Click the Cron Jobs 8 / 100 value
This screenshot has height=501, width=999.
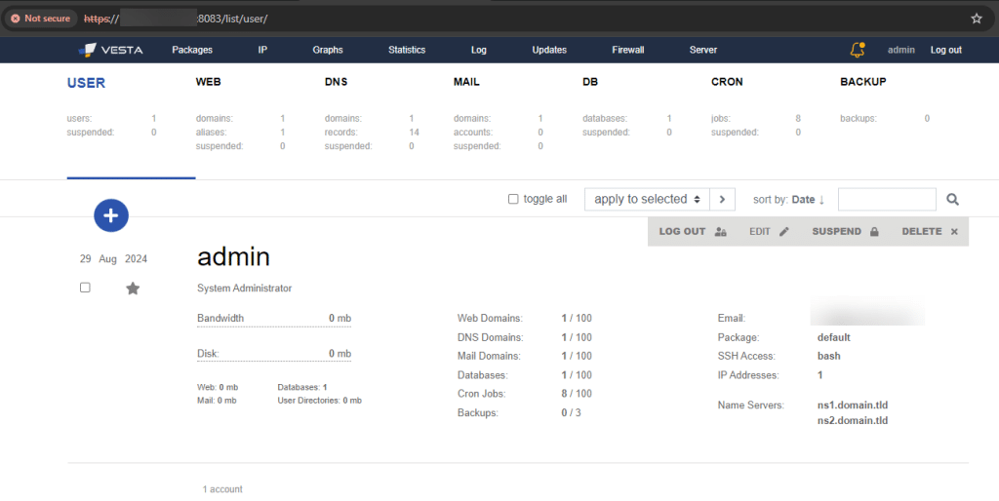(577, 394)
